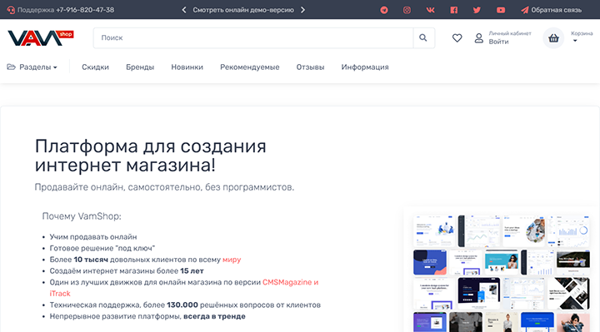The image size is (600, 332).
Task: Click the VamShop logo
Action: [x=41, y=37]
